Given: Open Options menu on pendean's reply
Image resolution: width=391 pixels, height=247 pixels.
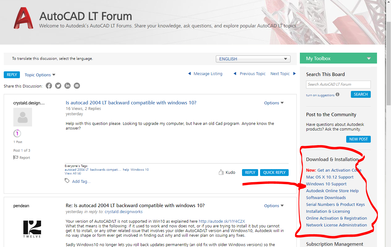Looking at the screenshot, I should pos(274,206).
